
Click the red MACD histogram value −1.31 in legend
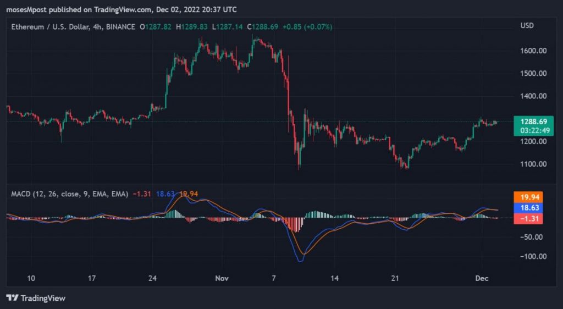click(x=142, y=194)
